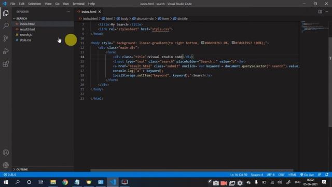Follow the style.css link in code

pyautogui.click(x=160, y=29)
